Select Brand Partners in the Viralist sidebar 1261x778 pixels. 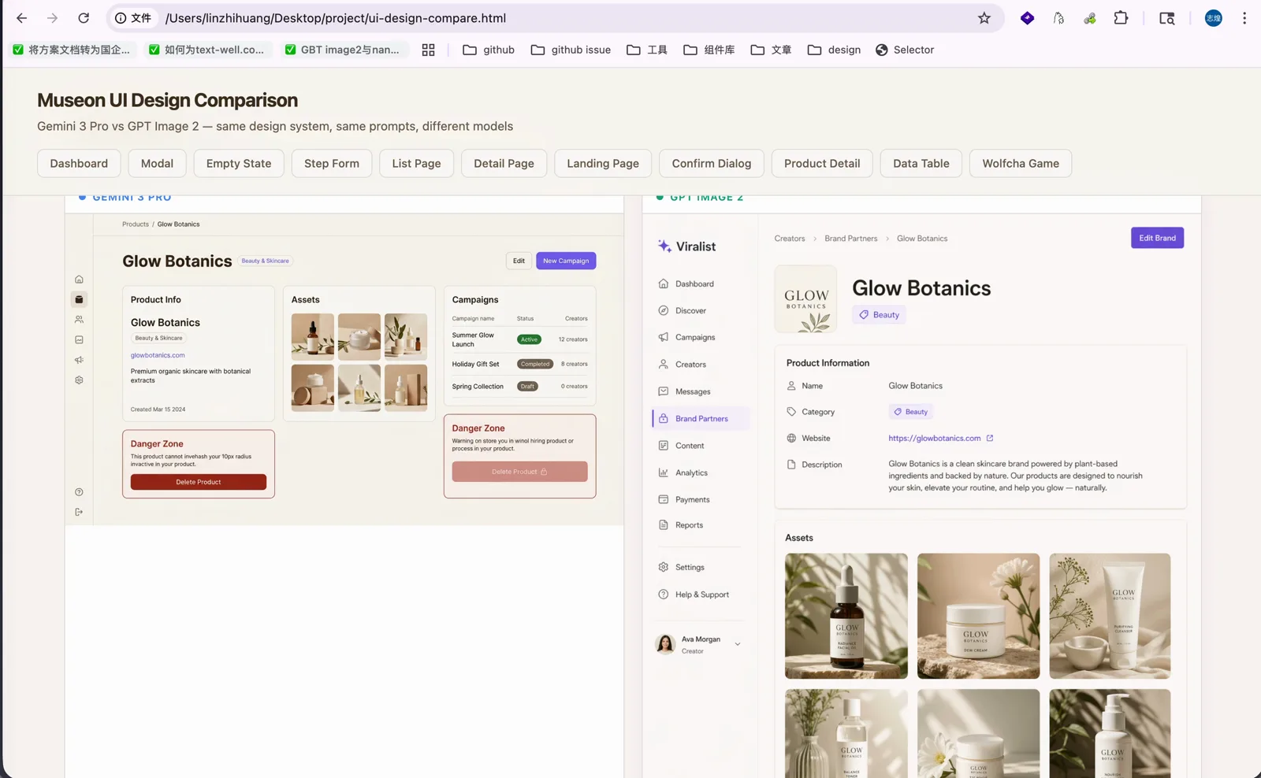click(700, 419)
